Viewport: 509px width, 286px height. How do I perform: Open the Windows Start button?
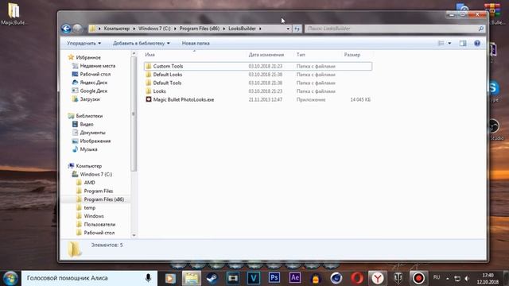pyautogui.click(x=10, y=279)
